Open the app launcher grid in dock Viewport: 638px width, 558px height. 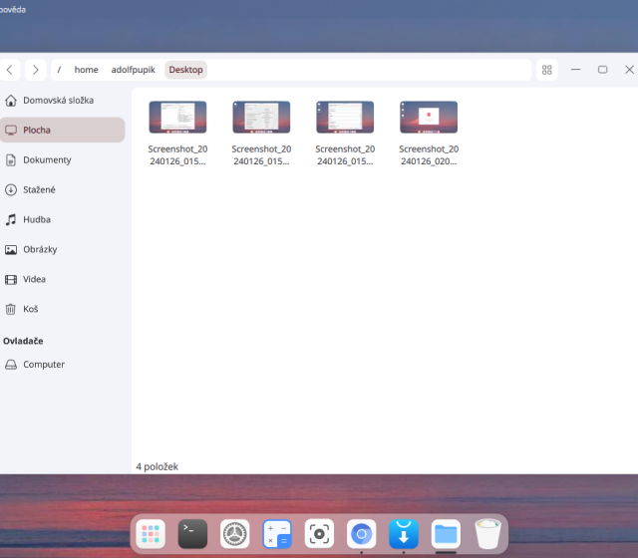(151, 534)
